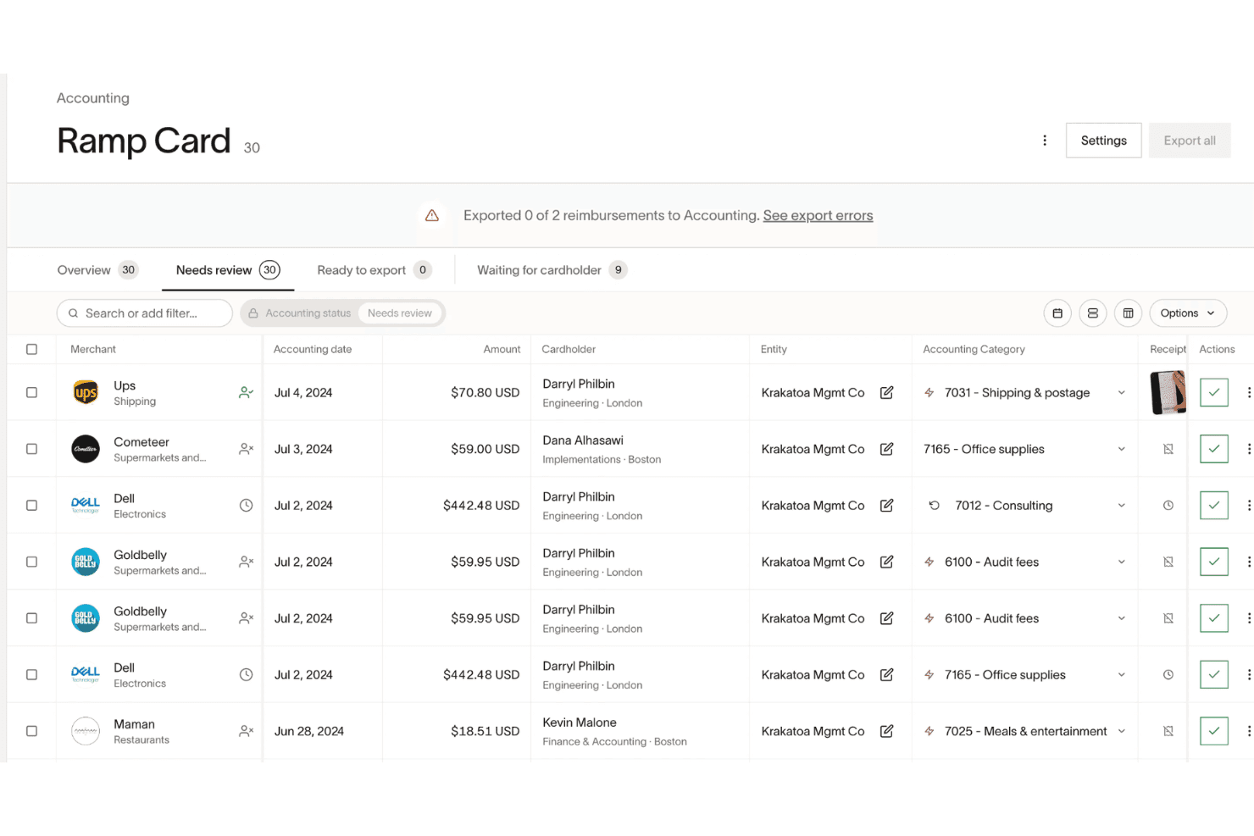The image size is (1254, 836).
Task: Tick the checkbox for the Cometeer row
Action: pyautogui.click(x=32, y=449)
